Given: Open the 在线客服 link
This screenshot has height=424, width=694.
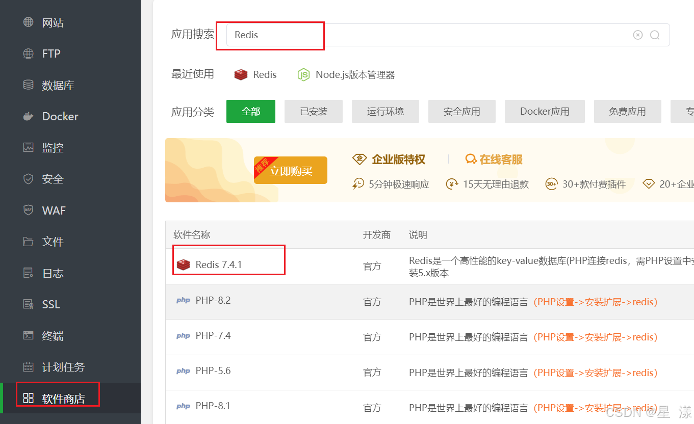Looking at the screenshot, I should [x=494, y=160].
